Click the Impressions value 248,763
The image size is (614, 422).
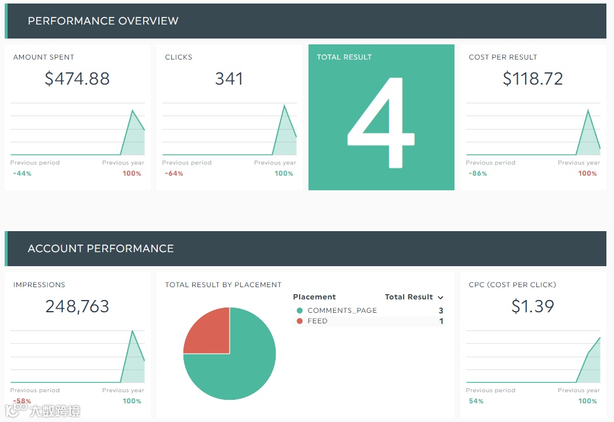pos(77,306)
